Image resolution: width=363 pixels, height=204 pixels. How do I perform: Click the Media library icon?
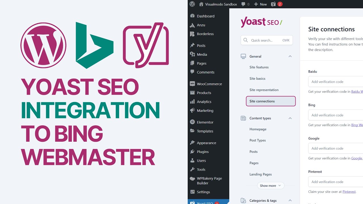click(192, 54)
